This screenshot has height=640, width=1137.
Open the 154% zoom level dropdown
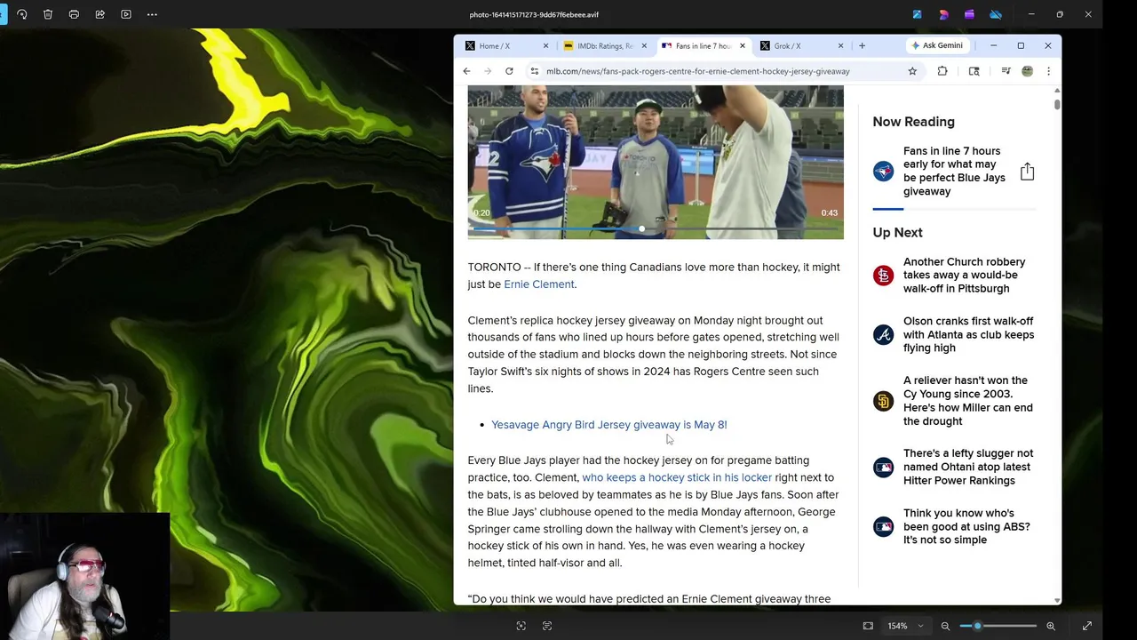click(x=906, y=626)
